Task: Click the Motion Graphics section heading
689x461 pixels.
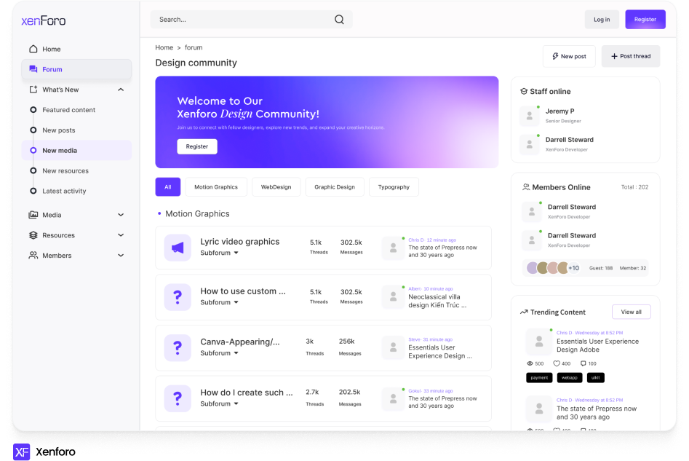Action: coord(197,214)
